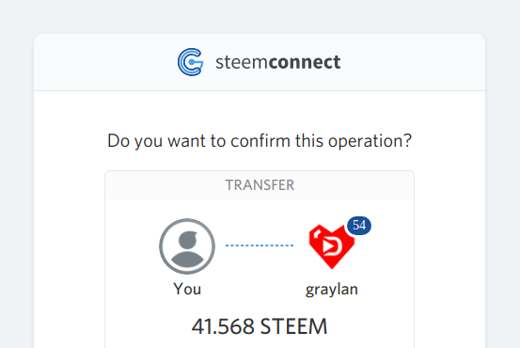Screen dimensions: 520x348
Task: Click the sender's gray profile avatar
Action: click(x=187, y=246)
